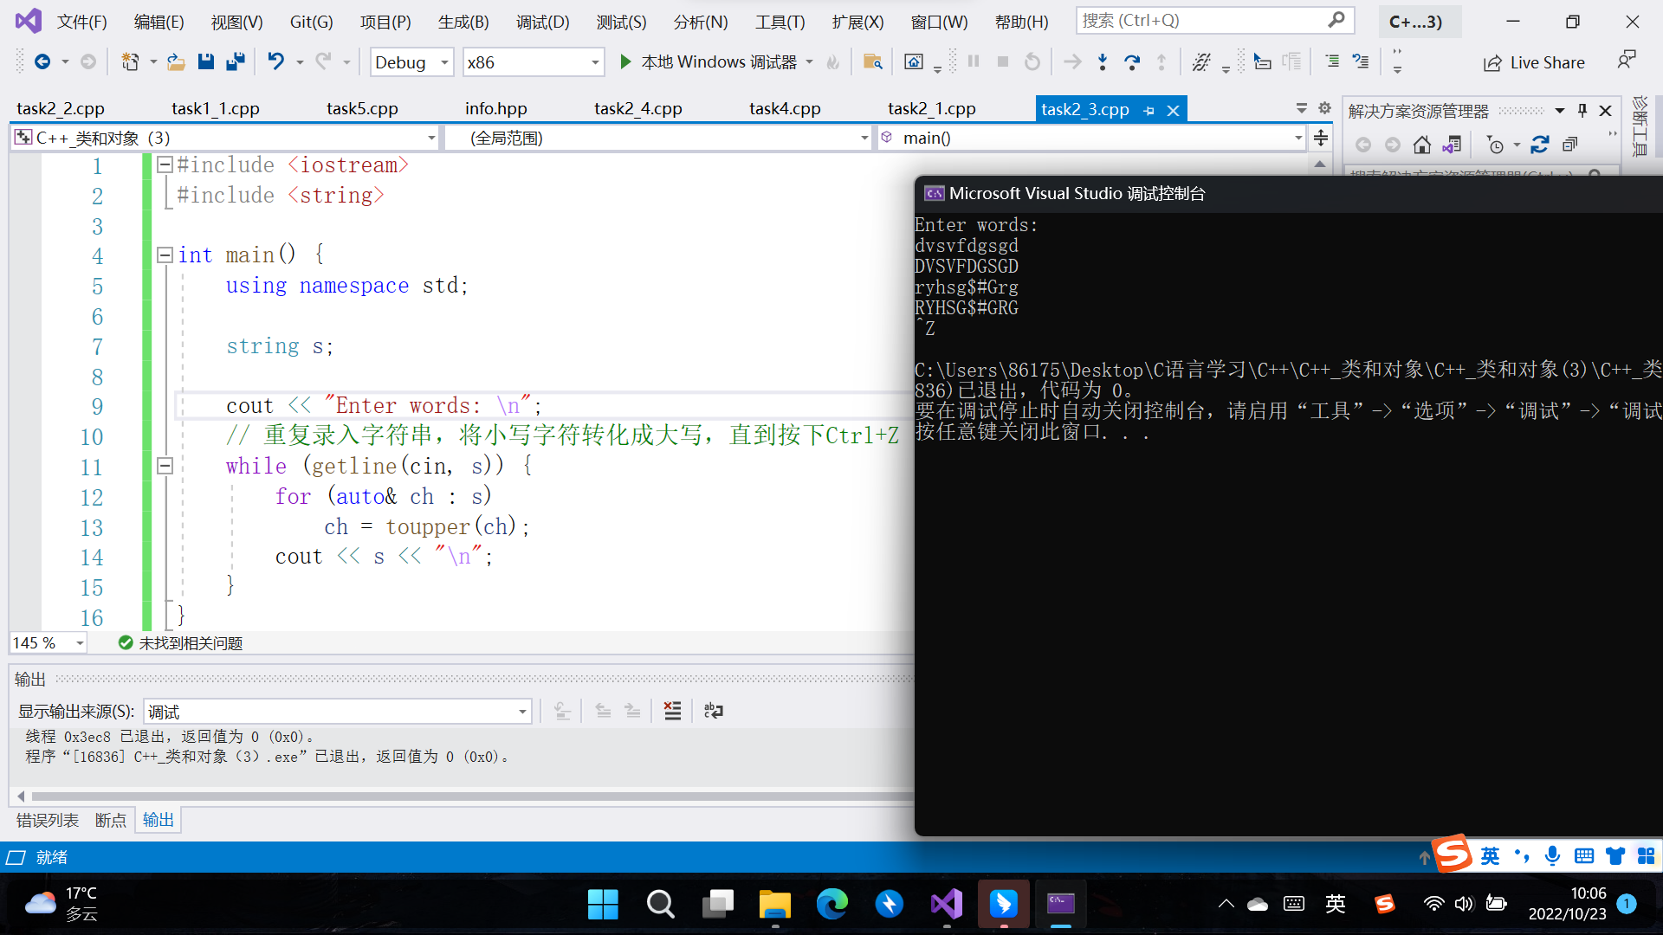Click the Save All toolbar icon
Image resolution: width=1663 pixels, height=935 pixels.
235,61
